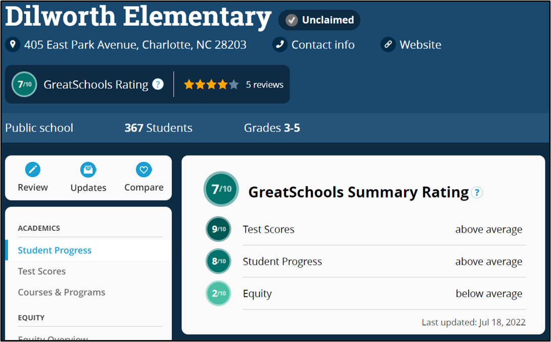551x342 pixels.
Task: Click the four-star review rating
Action: [x=211, y=85]
